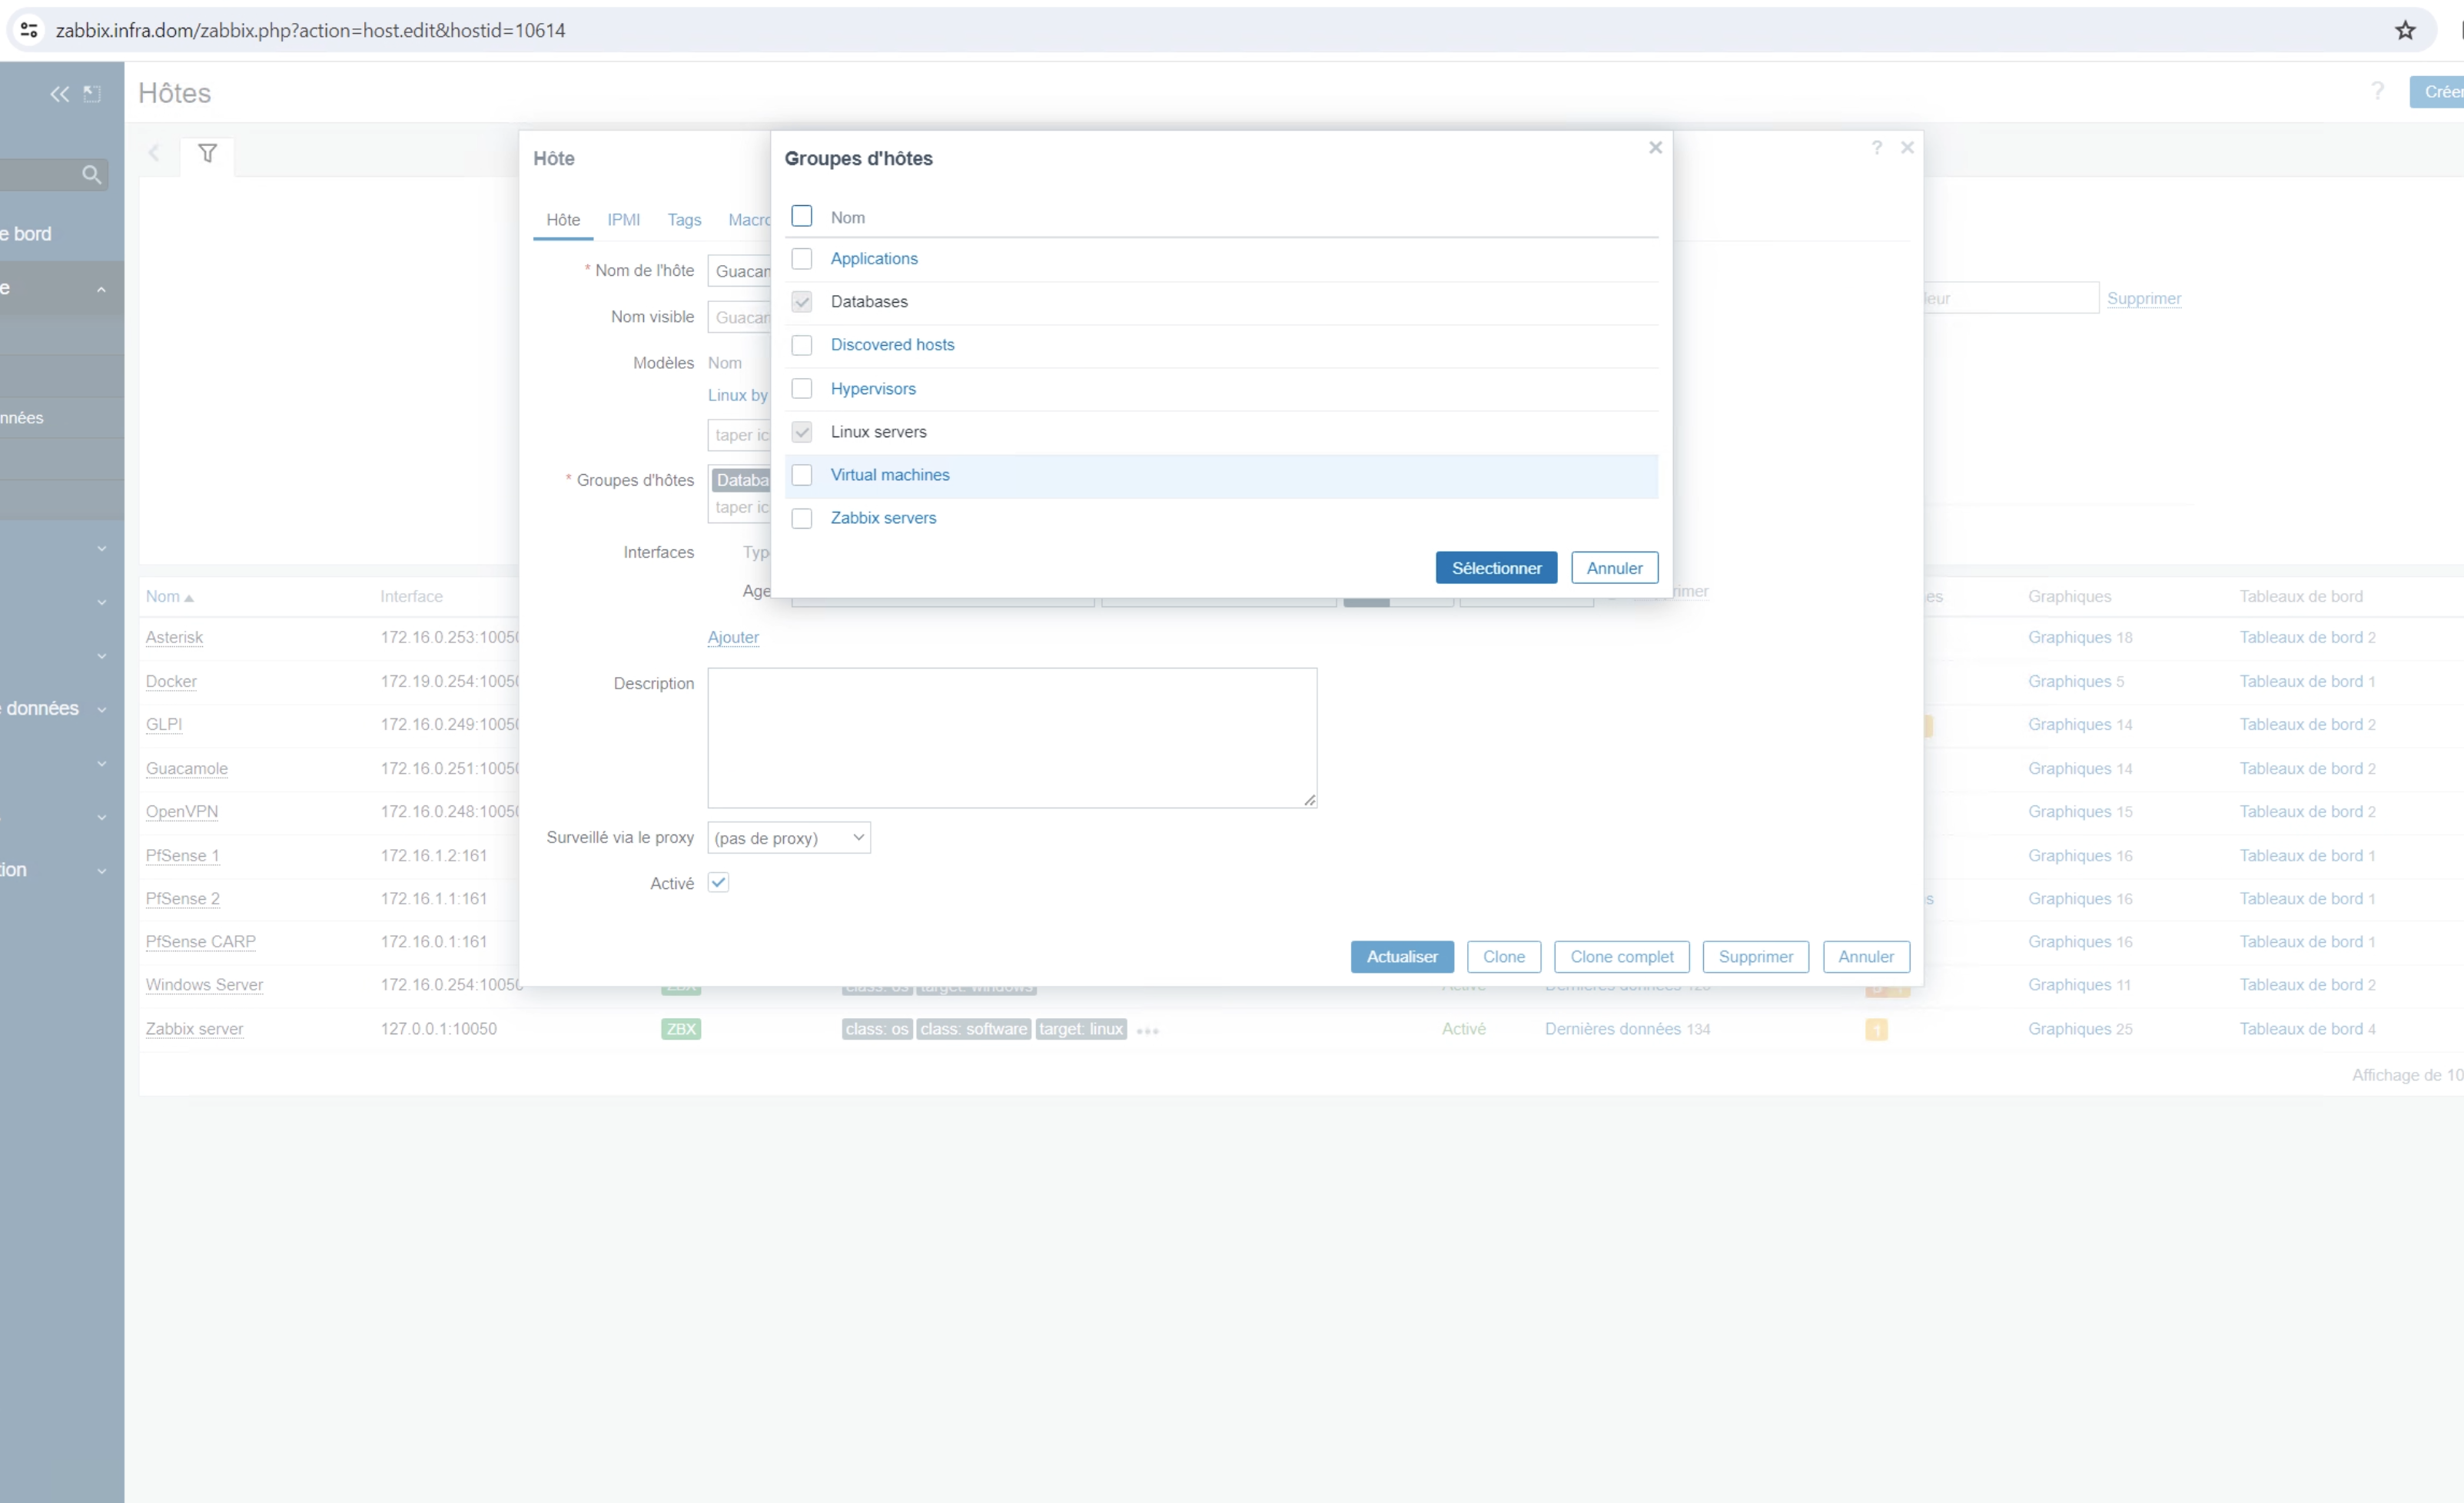Screen dimensions: 2464x1503
Task: Open site info icon in address bar
Action: tap(29, 30)
